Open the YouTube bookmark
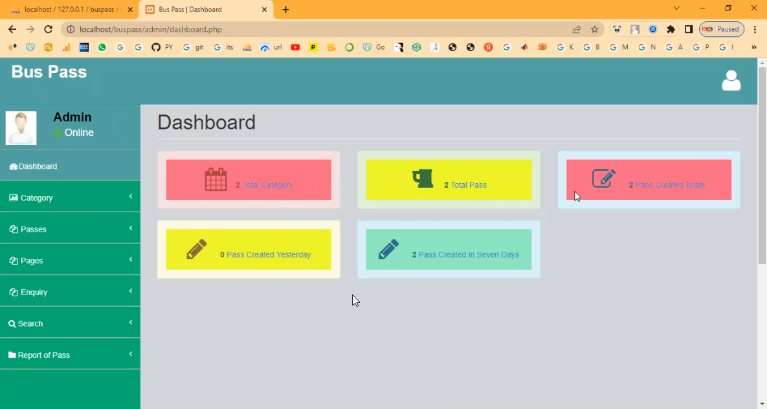This screenshot has width=767, height=409. tap(295, 47)
